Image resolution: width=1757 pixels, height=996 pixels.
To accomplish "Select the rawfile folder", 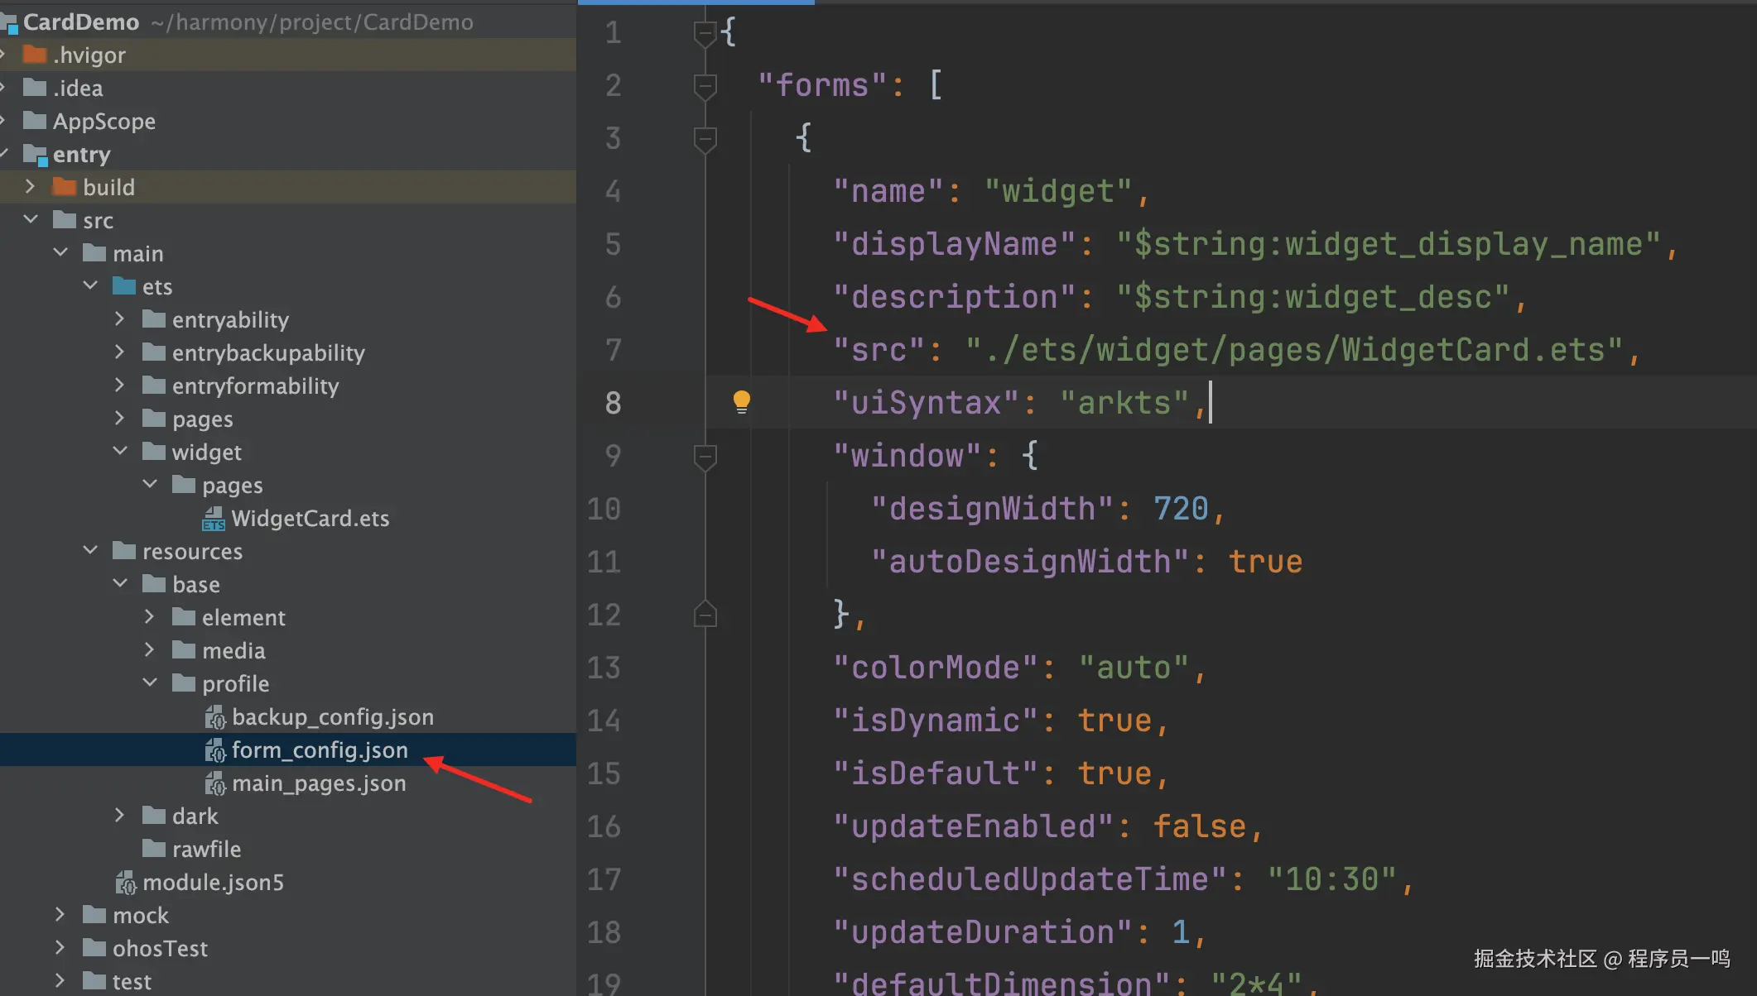I will (206, 850).
